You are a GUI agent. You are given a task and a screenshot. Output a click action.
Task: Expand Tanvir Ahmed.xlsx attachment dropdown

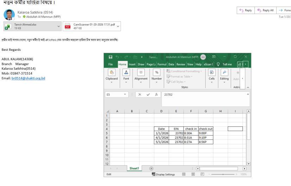58,26
